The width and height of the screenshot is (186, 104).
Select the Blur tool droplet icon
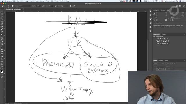click(2, 47)
